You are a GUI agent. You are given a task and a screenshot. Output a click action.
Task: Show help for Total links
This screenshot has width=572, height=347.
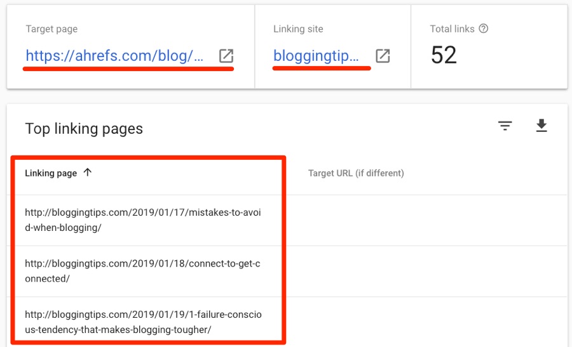(x=484, y=29)
